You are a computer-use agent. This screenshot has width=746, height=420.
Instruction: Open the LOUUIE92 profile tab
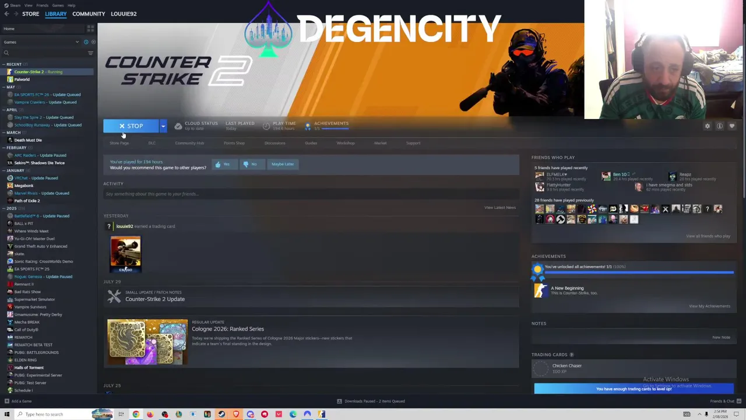click(124, 13)
